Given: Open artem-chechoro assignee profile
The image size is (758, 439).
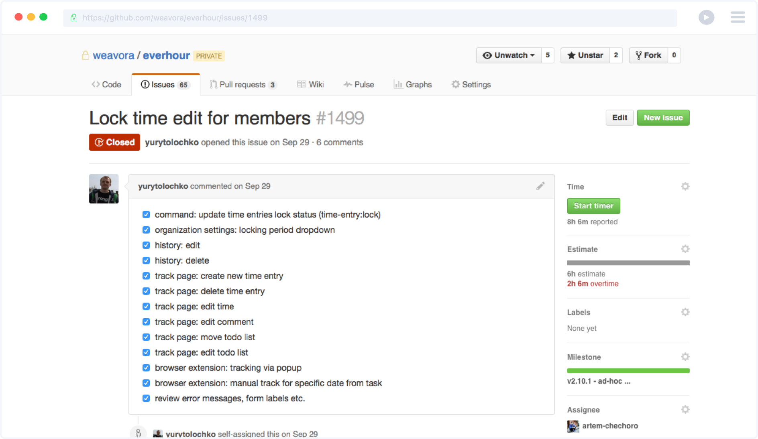Looking at the screenshot, I should point(610,426).
